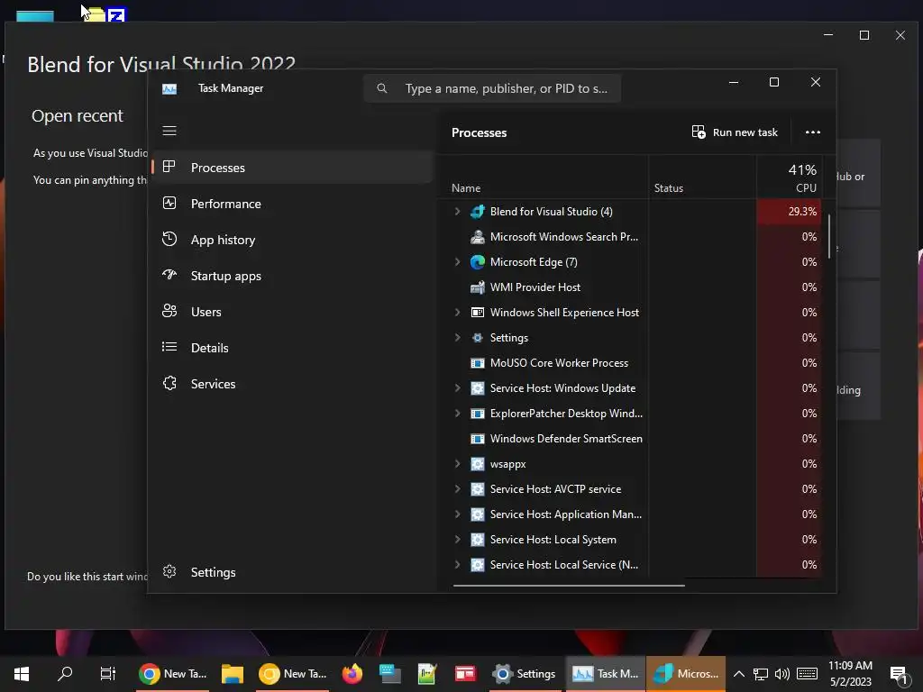Select the Users page
The image size is (923, 692).
click(x=293, y=312)
